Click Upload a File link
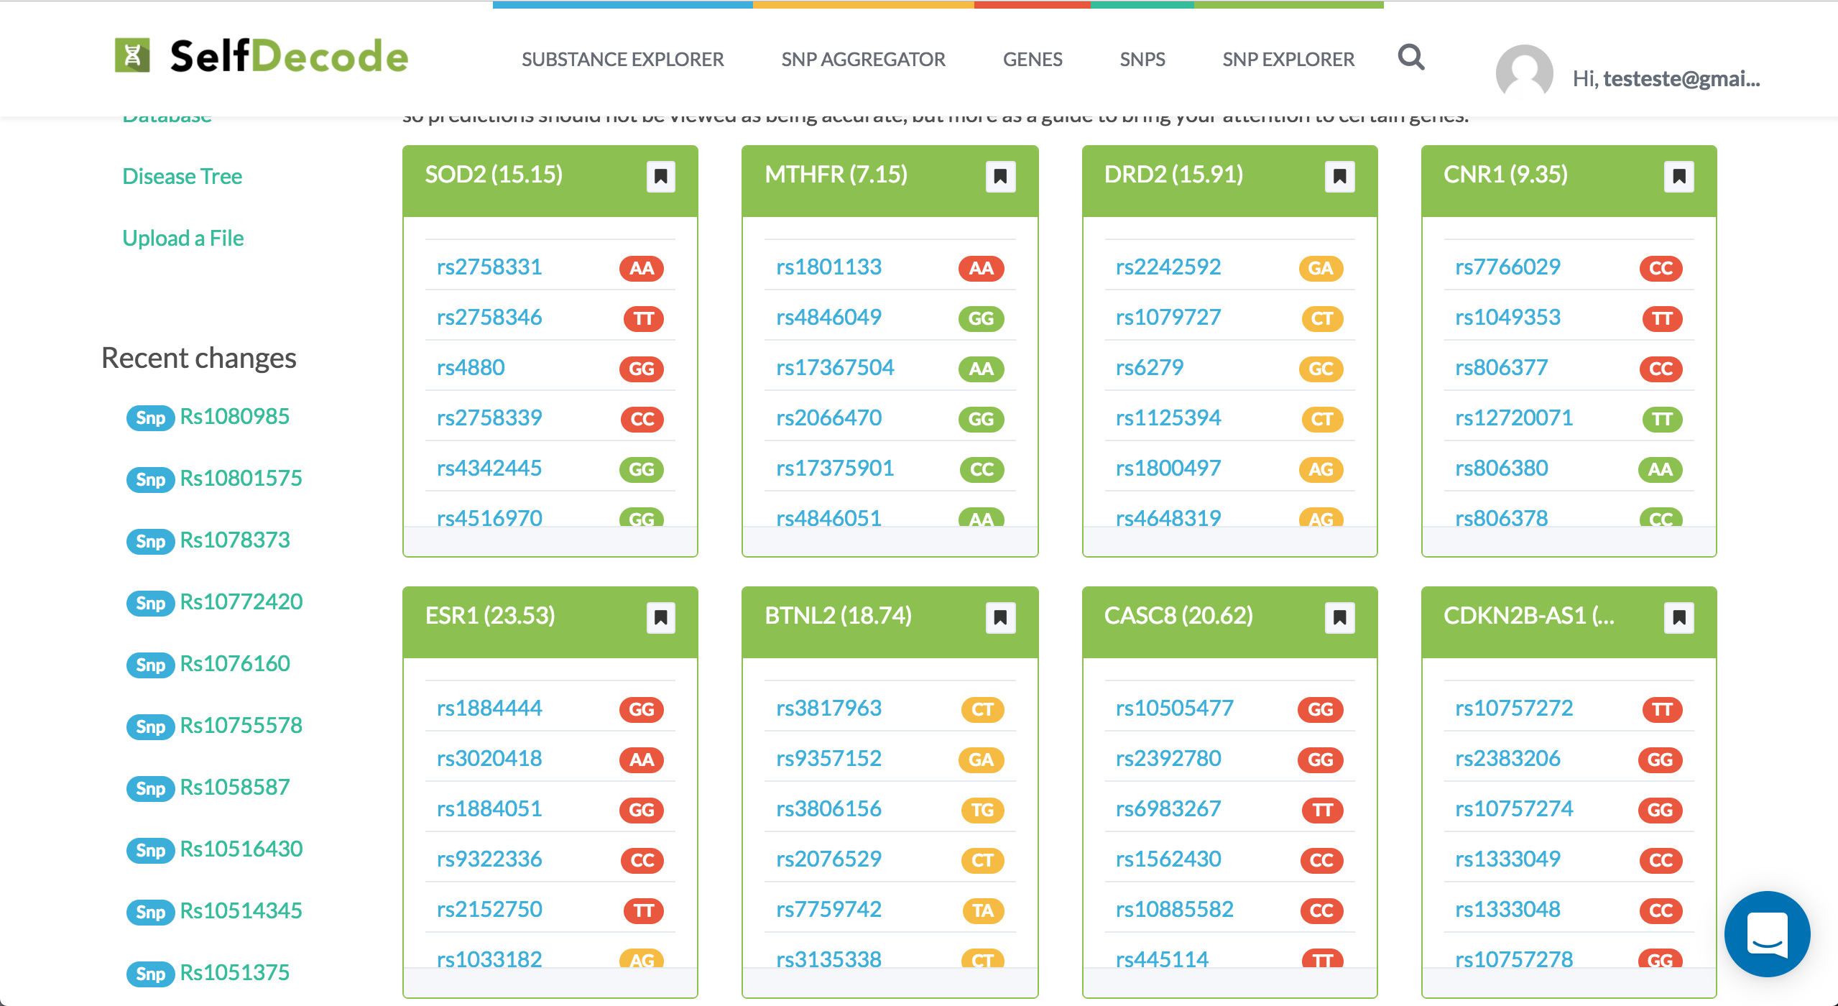The image size is (1838, 1006). coord(183,238)
